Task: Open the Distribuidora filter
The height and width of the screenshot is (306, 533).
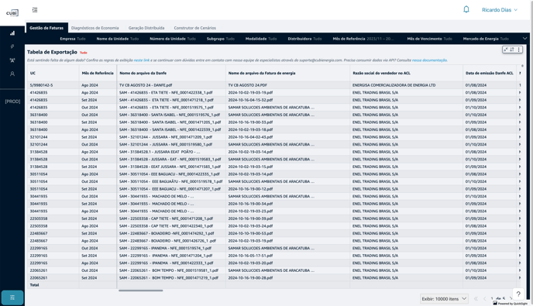Action: click(x=304, y=39)
